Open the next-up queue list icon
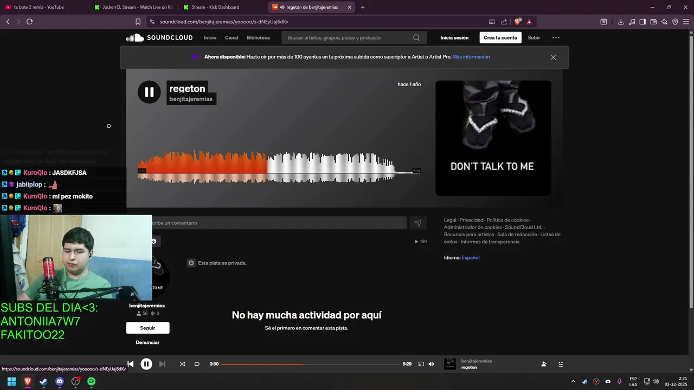The height and width of the screenshot is (390, 694). (561, 364)
